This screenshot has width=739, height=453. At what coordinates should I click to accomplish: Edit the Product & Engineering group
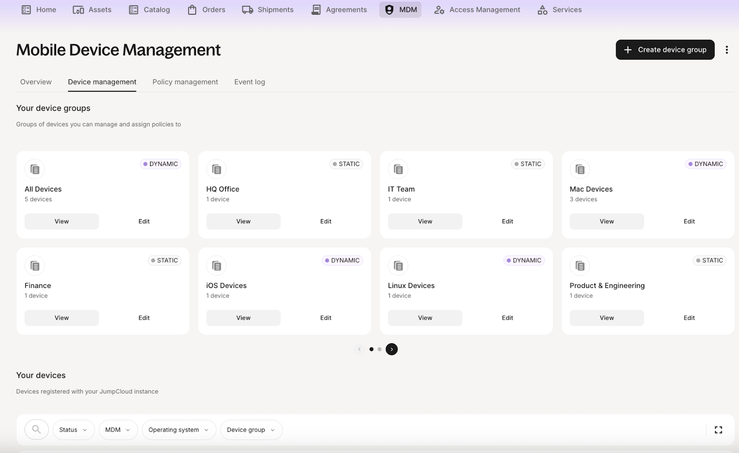pyautogui.click(x=689, y=318)
